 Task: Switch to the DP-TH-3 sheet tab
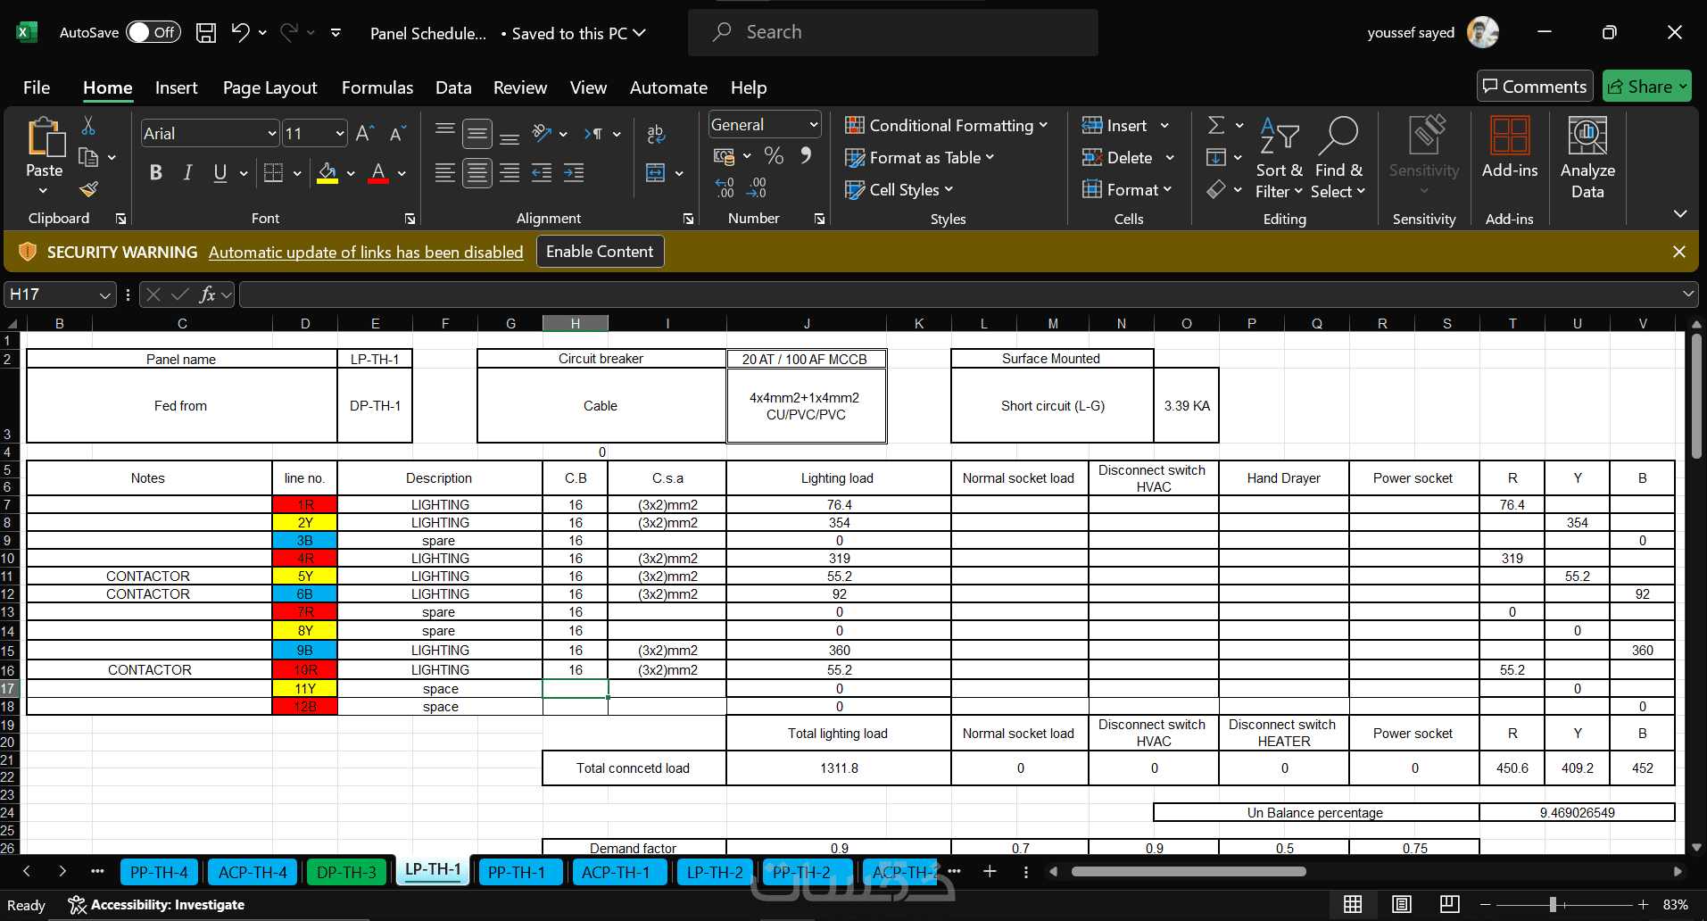click(x=346, y=872)
